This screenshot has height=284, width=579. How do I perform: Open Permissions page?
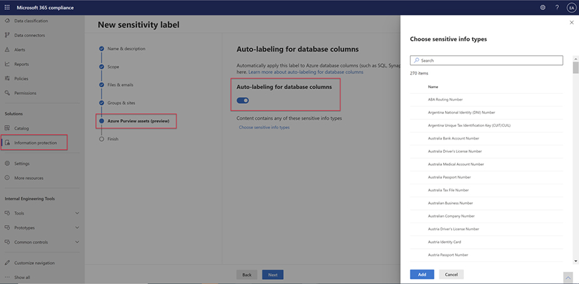click(x=26, y=93)
